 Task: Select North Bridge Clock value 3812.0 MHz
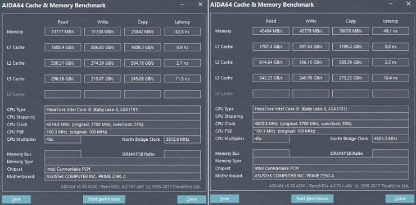[x=182, y=139]
